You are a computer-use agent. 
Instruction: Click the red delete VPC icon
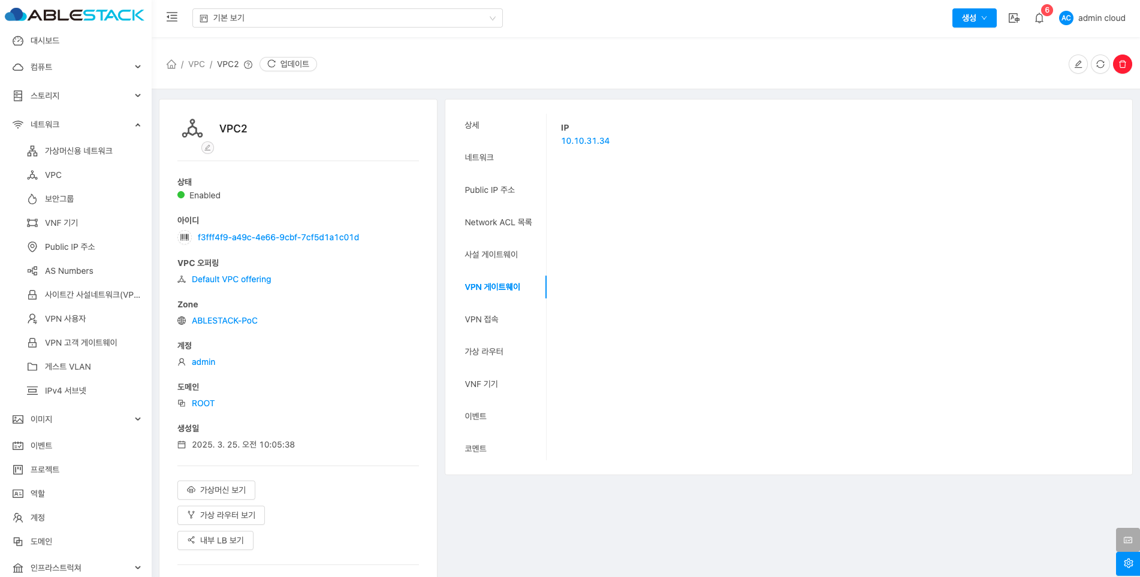pos(1122,64)
